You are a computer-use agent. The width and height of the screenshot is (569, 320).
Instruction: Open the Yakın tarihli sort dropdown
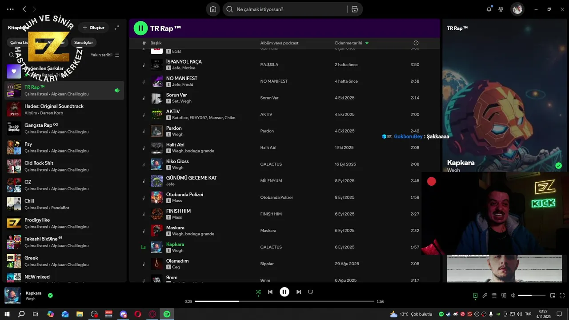pos(105,55)
